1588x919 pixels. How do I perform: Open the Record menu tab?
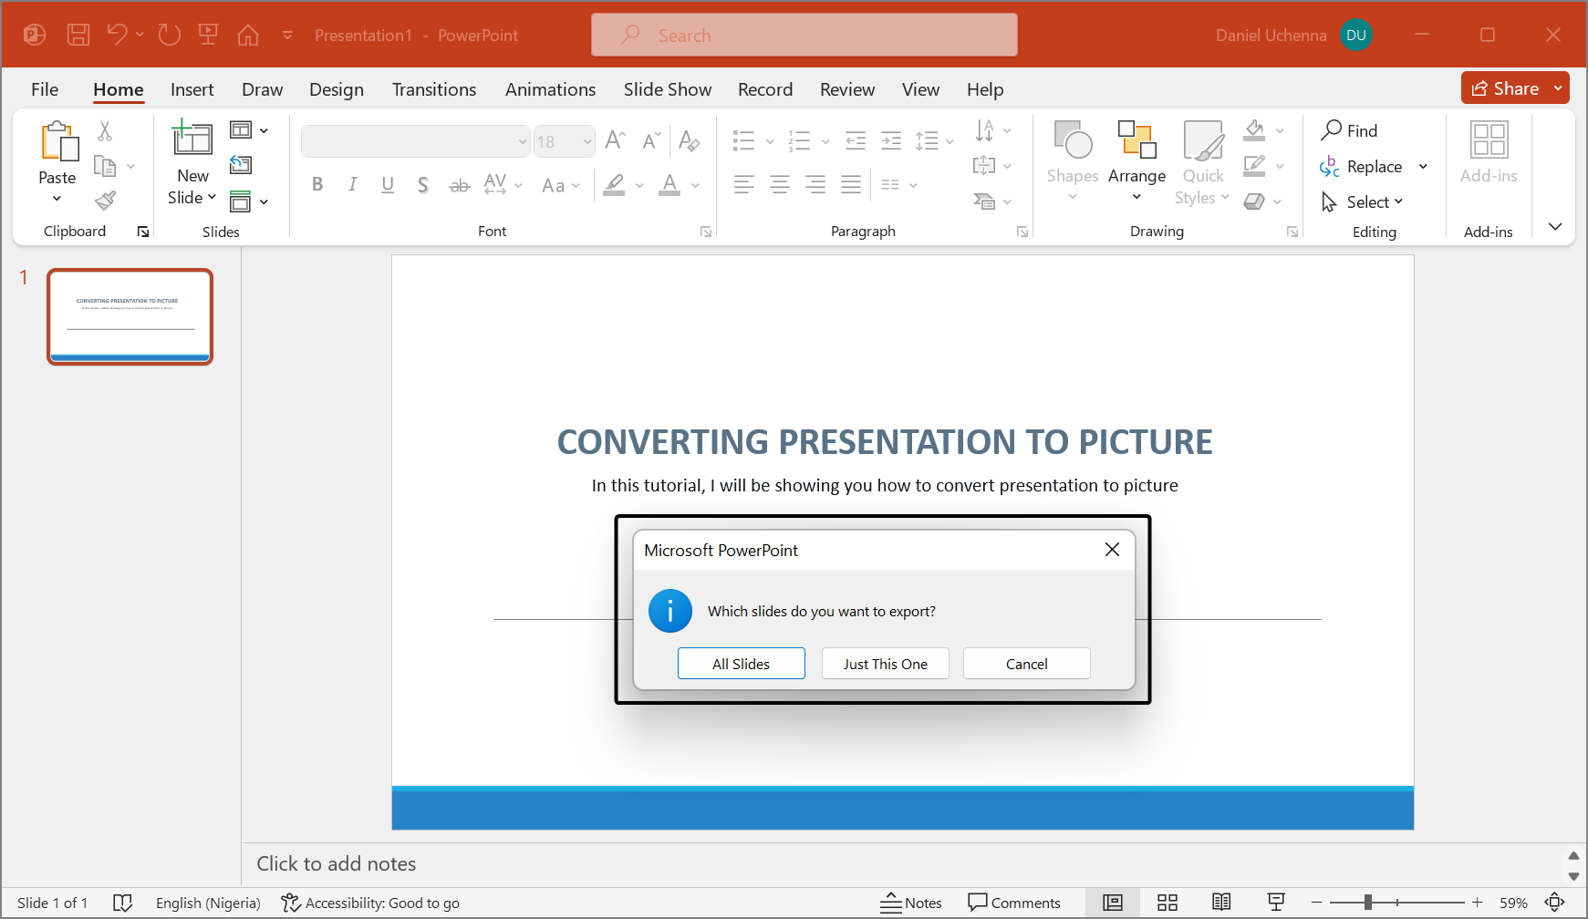tap(765, 89)
